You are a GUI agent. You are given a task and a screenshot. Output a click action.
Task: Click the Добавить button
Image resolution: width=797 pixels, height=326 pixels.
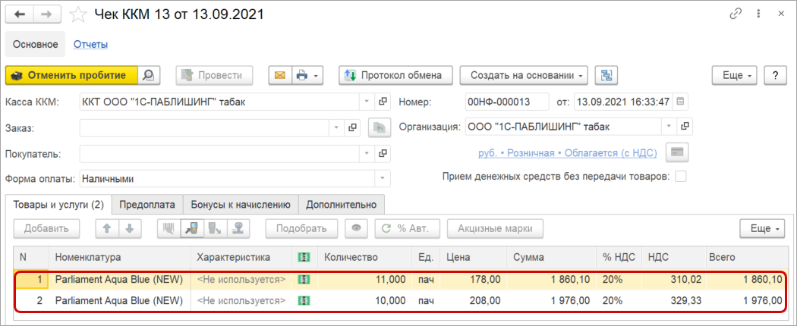46,228
